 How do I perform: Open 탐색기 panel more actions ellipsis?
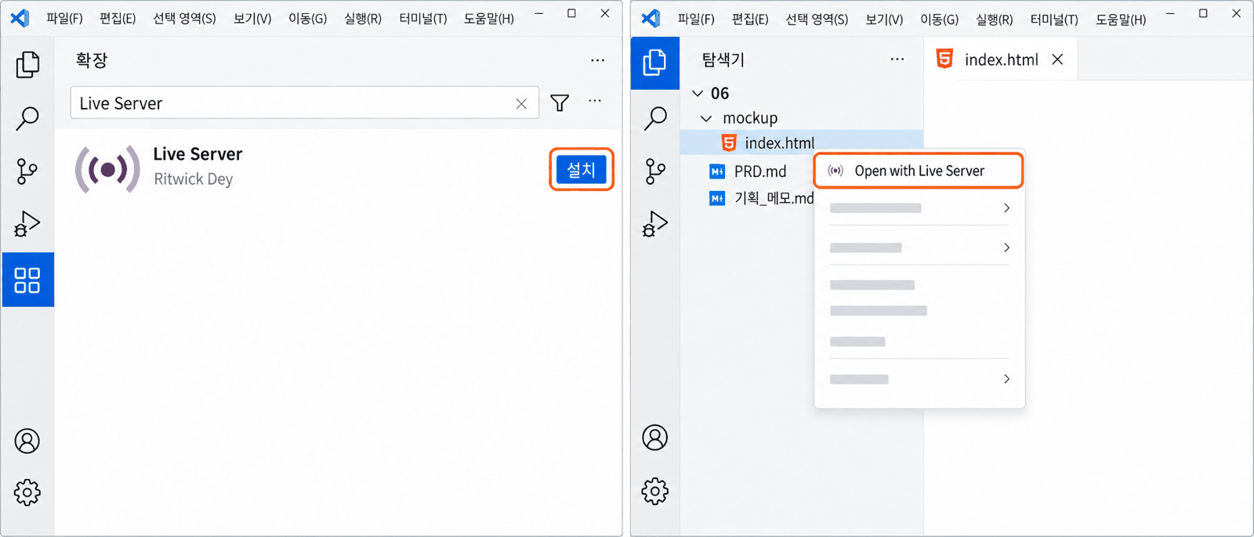tap(897, 59)
